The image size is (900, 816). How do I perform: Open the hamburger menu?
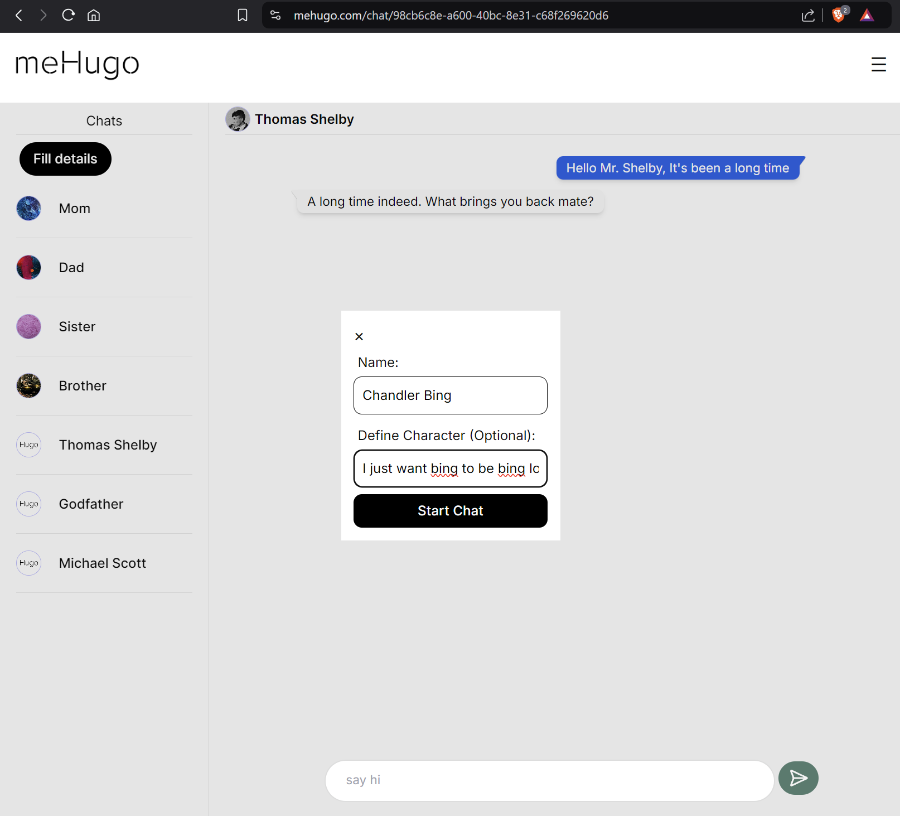pyautogui.click(x=879, y=65)
